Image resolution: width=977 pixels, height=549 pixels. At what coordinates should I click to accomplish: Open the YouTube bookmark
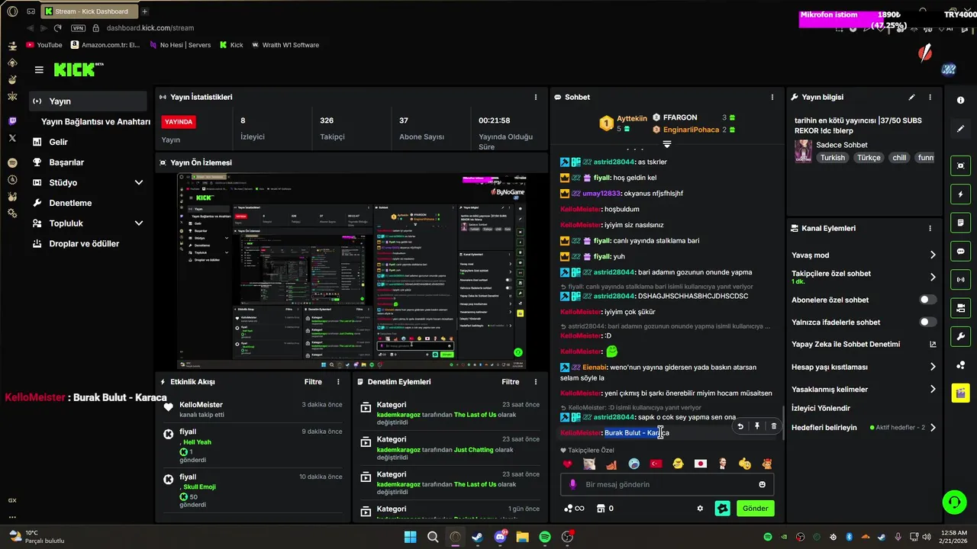coord(44,45)
